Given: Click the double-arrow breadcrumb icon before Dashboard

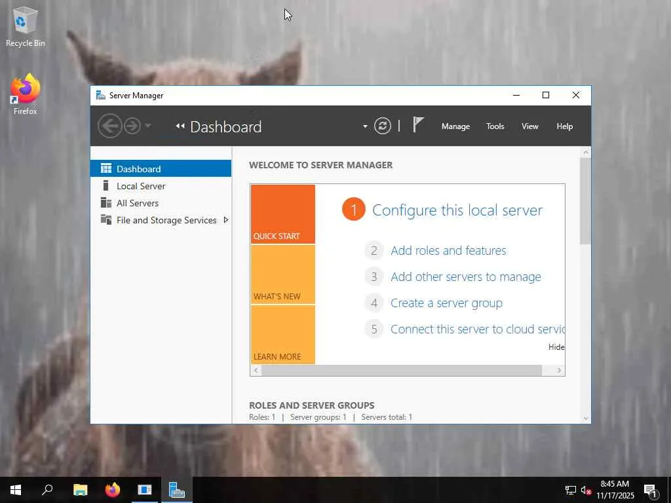Looking at the screenshot, I should (180, 126).
